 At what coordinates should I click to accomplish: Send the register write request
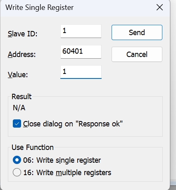coord(137,33)
